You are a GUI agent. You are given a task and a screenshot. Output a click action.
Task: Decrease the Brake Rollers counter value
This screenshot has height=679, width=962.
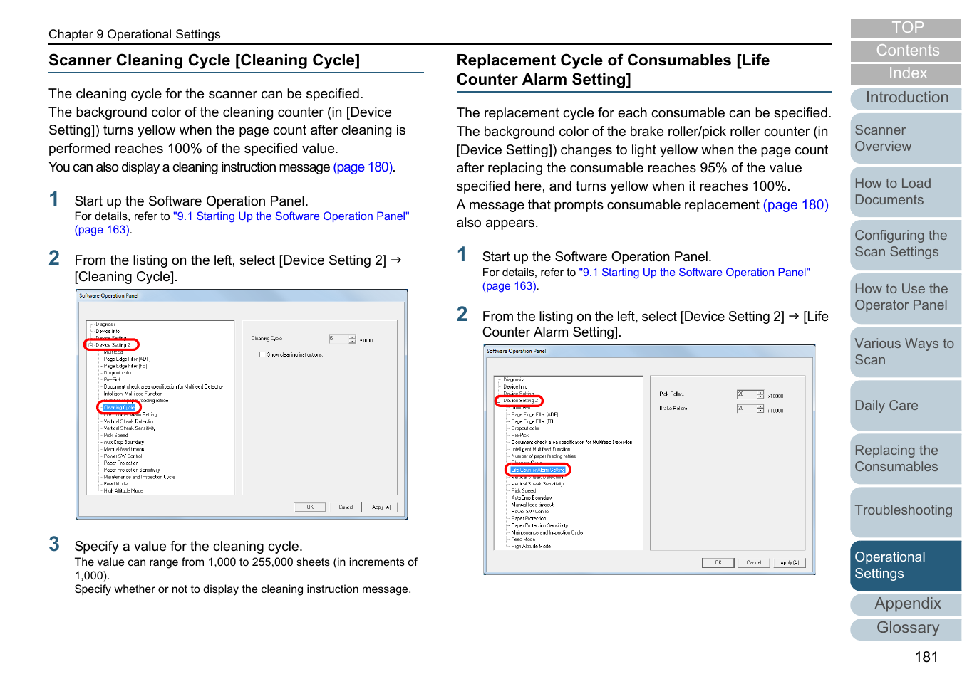click(x=760, y=411)
